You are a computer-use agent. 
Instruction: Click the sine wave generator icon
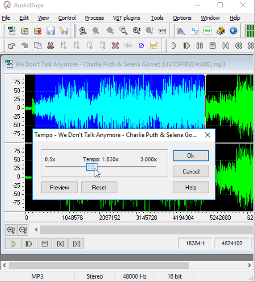[194, 31]
